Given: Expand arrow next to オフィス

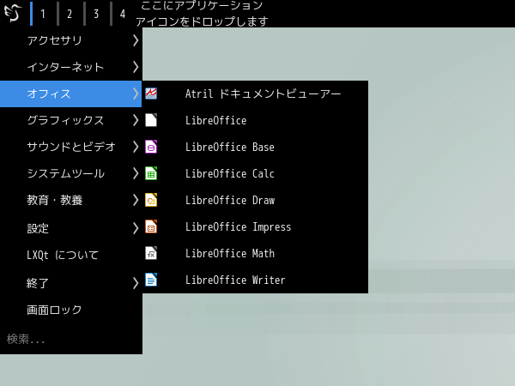Looking at the screenshot, I should pyautogui.click(x=136, y=93).
